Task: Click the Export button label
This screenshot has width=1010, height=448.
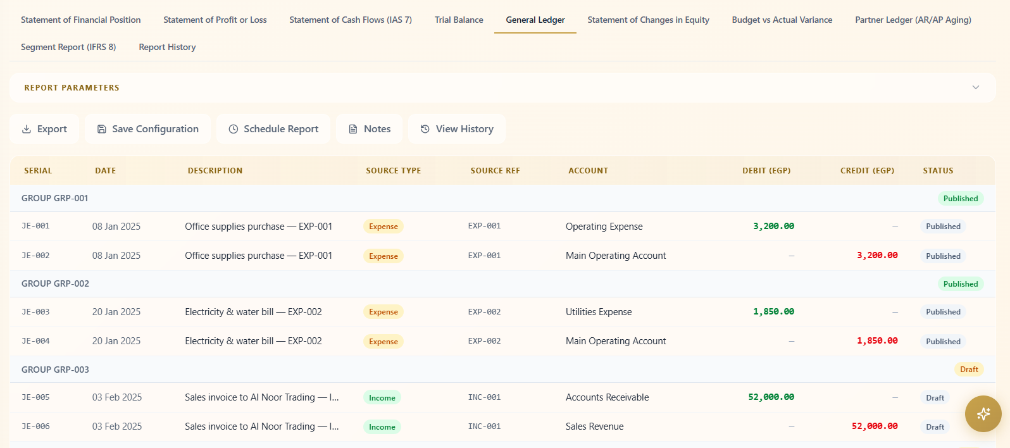Action: [52, 129]
